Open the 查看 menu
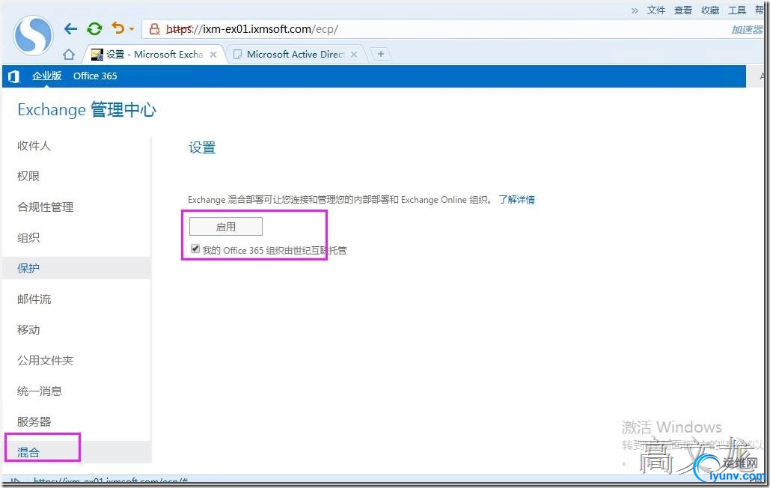Screen dimensions: 770x488 (x=683, y=10)
